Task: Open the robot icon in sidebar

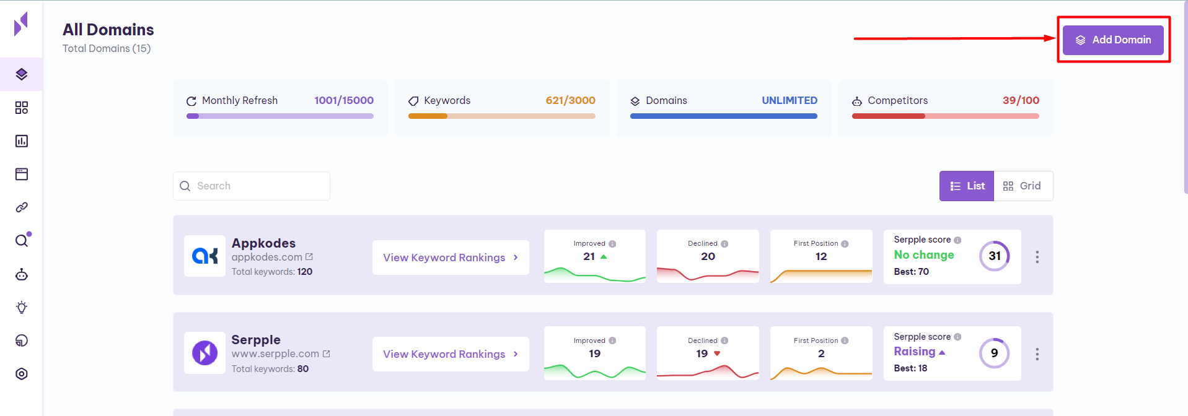Action: pos(22,274)
